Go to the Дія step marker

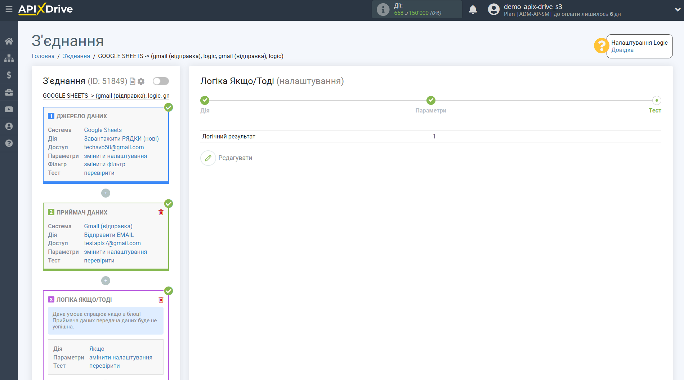(205, 100)
